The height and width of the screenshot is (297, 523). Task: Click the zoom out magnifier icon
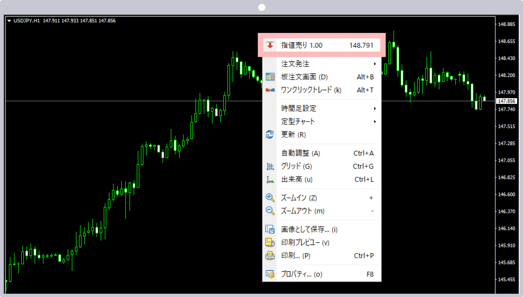pyautogui.click(x=270, y=211)
